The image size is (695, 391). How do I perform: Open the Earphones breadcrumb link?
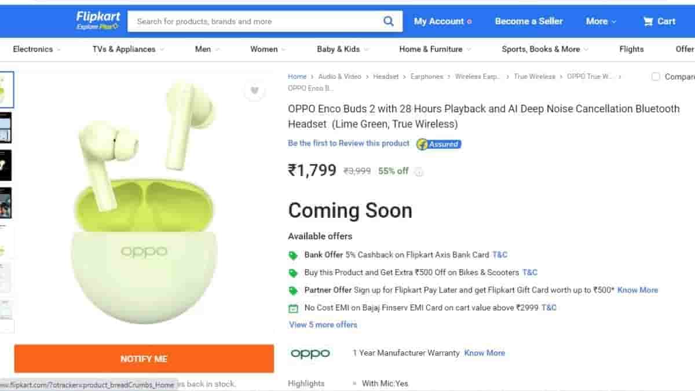[x=427, y=76]
